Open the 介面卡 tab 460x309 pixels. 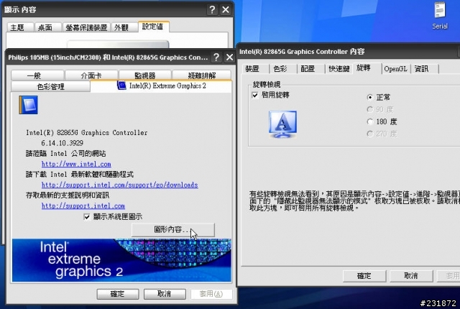pos(91,75)
